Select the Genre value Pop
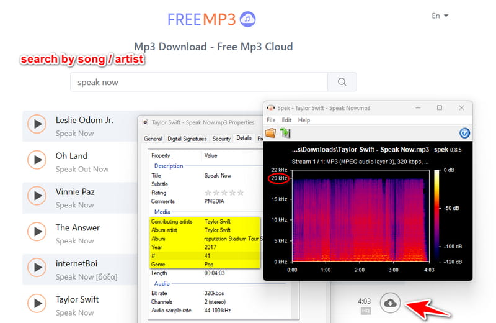This screenshot has height=323, width=496. click(209, 264)
